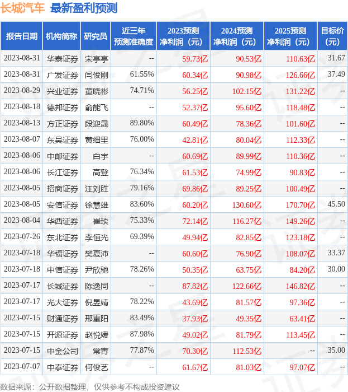Click 华泰证券 in the institution column
The image size is (348, 392).
pos(63,59)
